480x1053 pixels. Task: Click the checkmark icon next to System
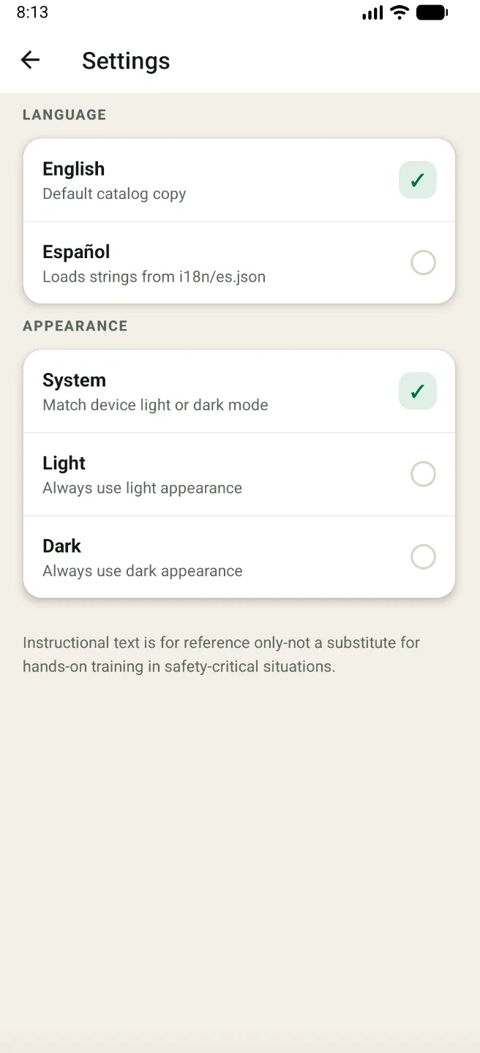pyautogui.click(x=417, y=390)
